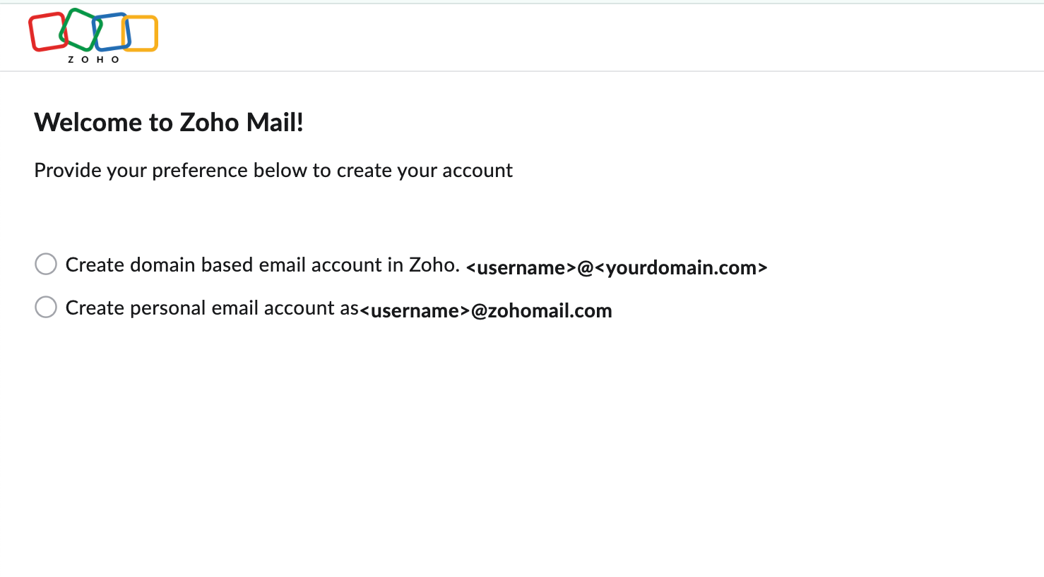Click the Welcome to Zoho Mail heading
Viewport: 1044px width, 577px height.
[169, 122]
